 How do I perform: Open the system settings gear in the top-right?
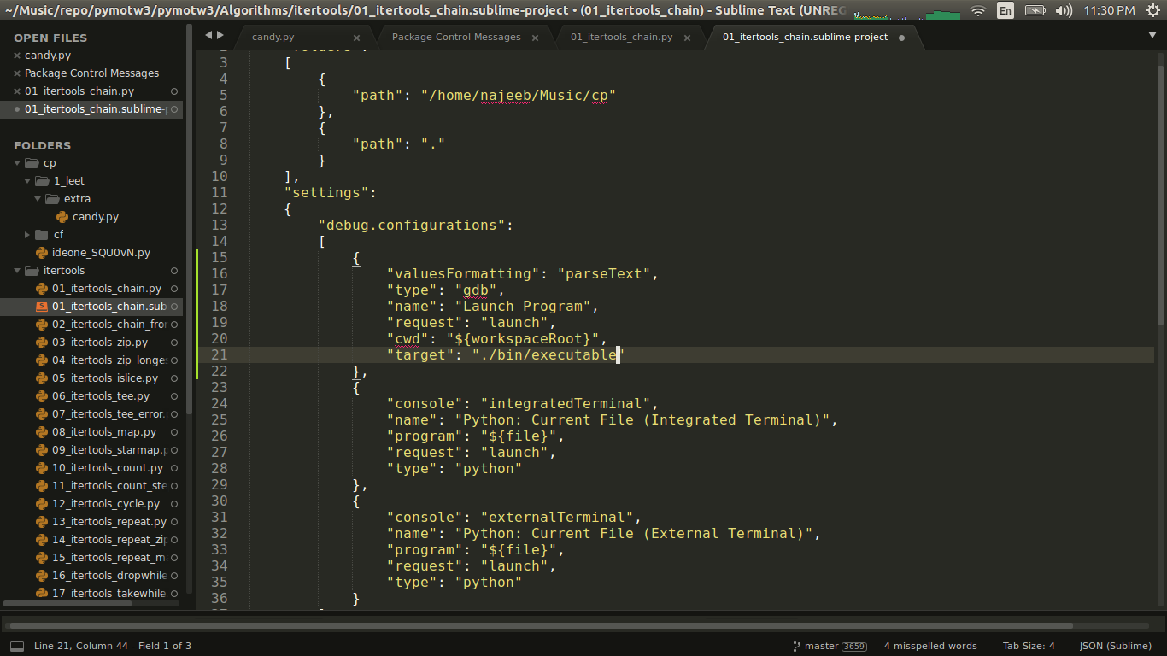[x=1155, y=11]
